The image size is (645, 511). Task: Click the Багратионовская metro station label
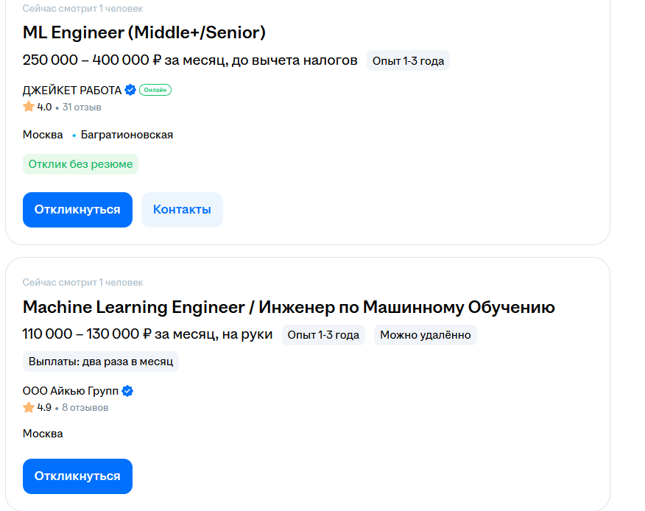[127, 135]
